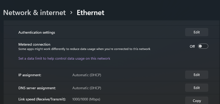Click the 1000/1000 (Mbps) speed value

[86, 99]
